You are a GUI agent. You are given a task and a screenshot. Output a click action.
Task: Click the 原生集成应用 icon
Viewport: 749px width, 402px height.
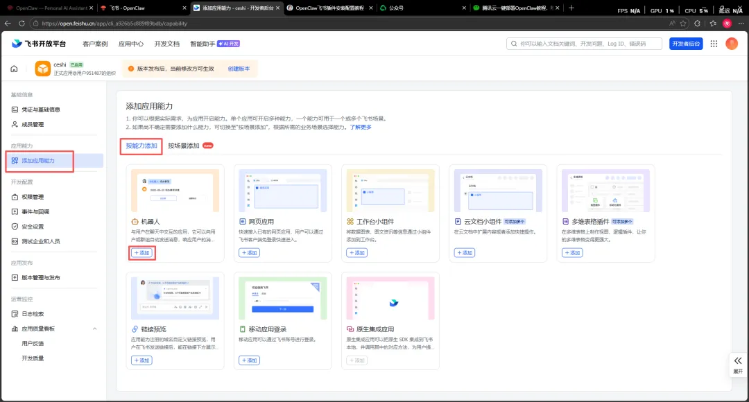point(350,329)
